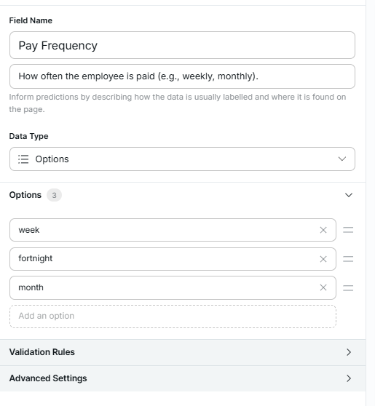Expand the Validation Rules section
Image resolution: width=375 pixels, height=406 pixels.
[183, 352]
